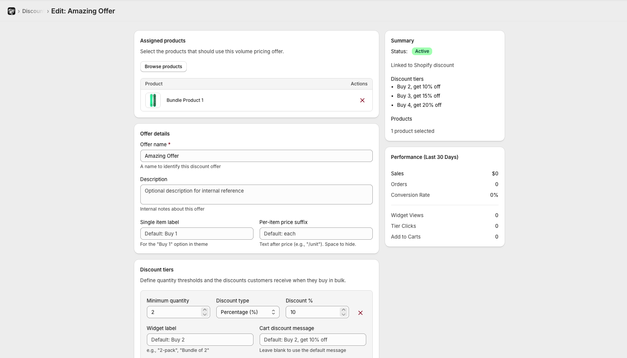Click '1 product selected' text

click(413, 131)
